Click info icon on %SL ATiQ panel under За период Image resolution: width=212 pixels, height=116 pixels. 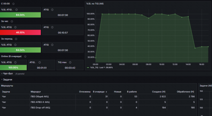tap(15, 45)
